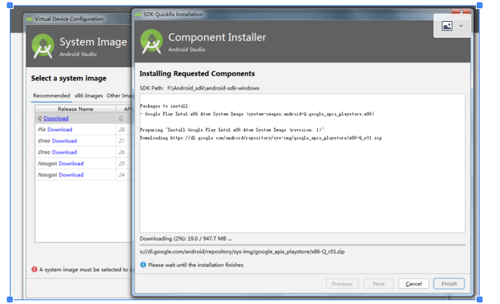The image size is (500, 304).
Task: Click the disabled Next button
Action: (x=378, y=284)
